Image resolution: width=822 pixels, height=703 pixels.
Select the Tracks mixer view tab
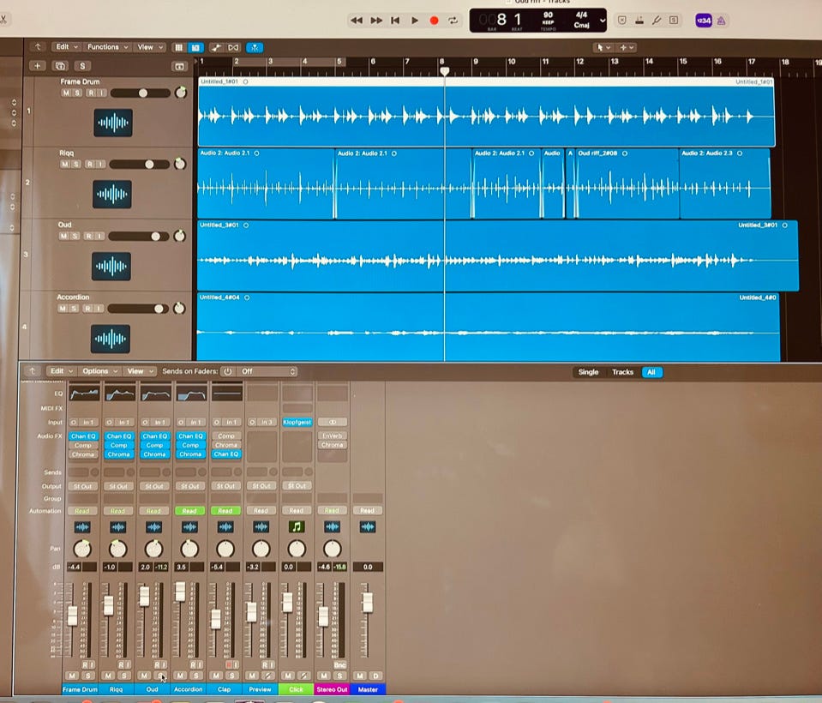tap(622, 372)
